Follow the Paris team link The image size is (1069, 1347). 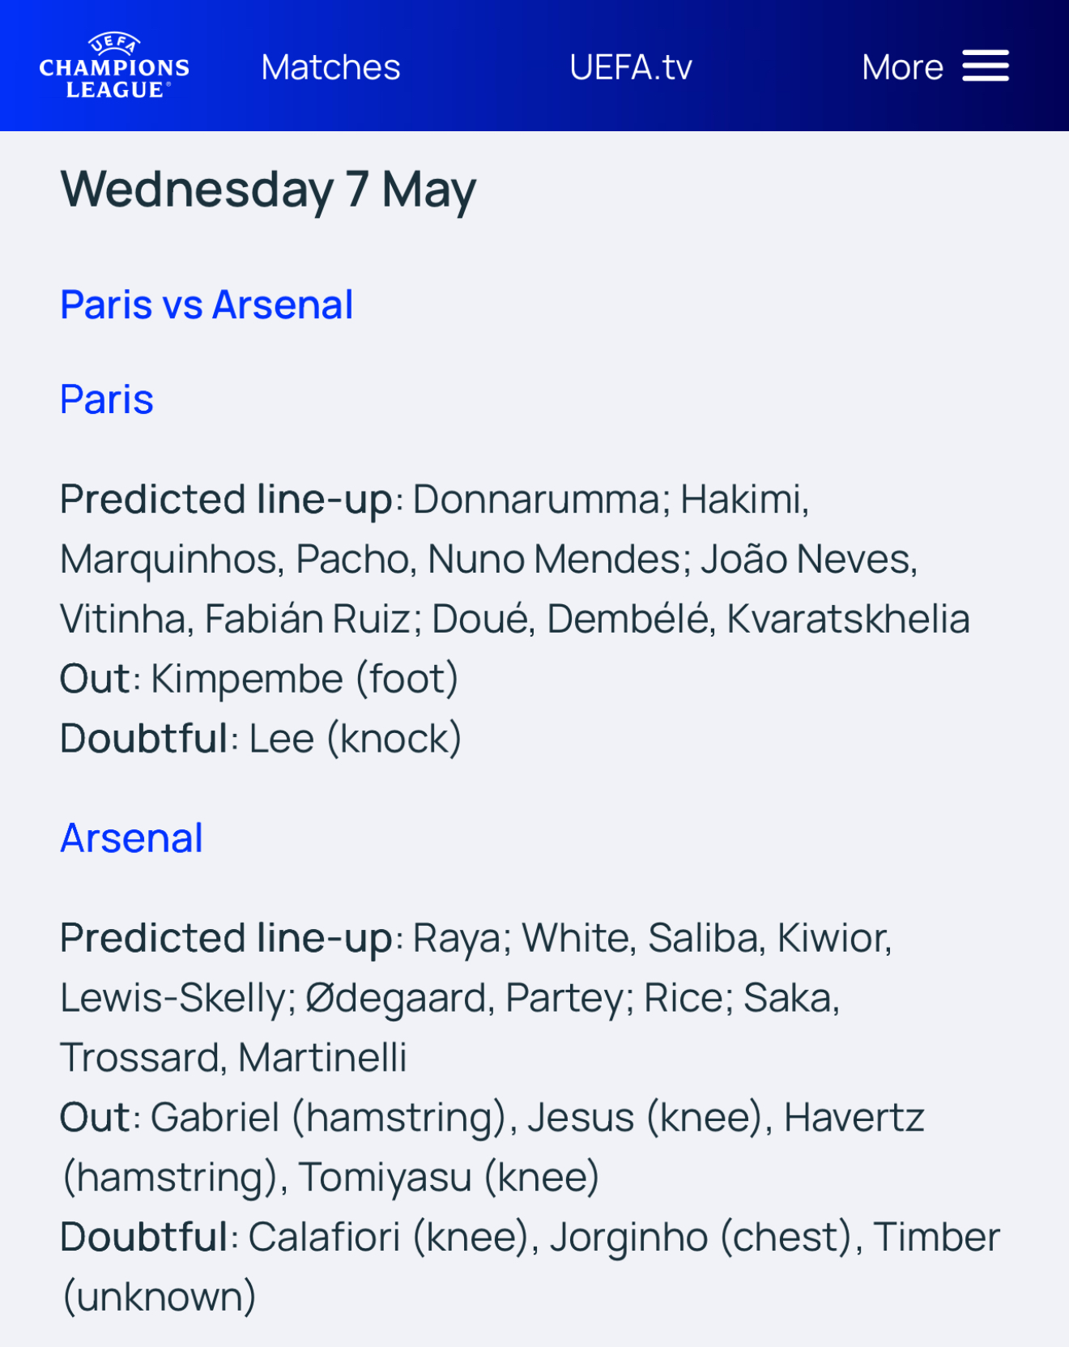pyautogui.click(x=107, y=399)
